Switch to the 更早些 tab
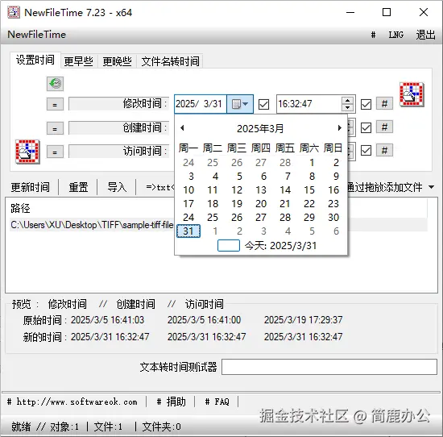 point(79,61)
